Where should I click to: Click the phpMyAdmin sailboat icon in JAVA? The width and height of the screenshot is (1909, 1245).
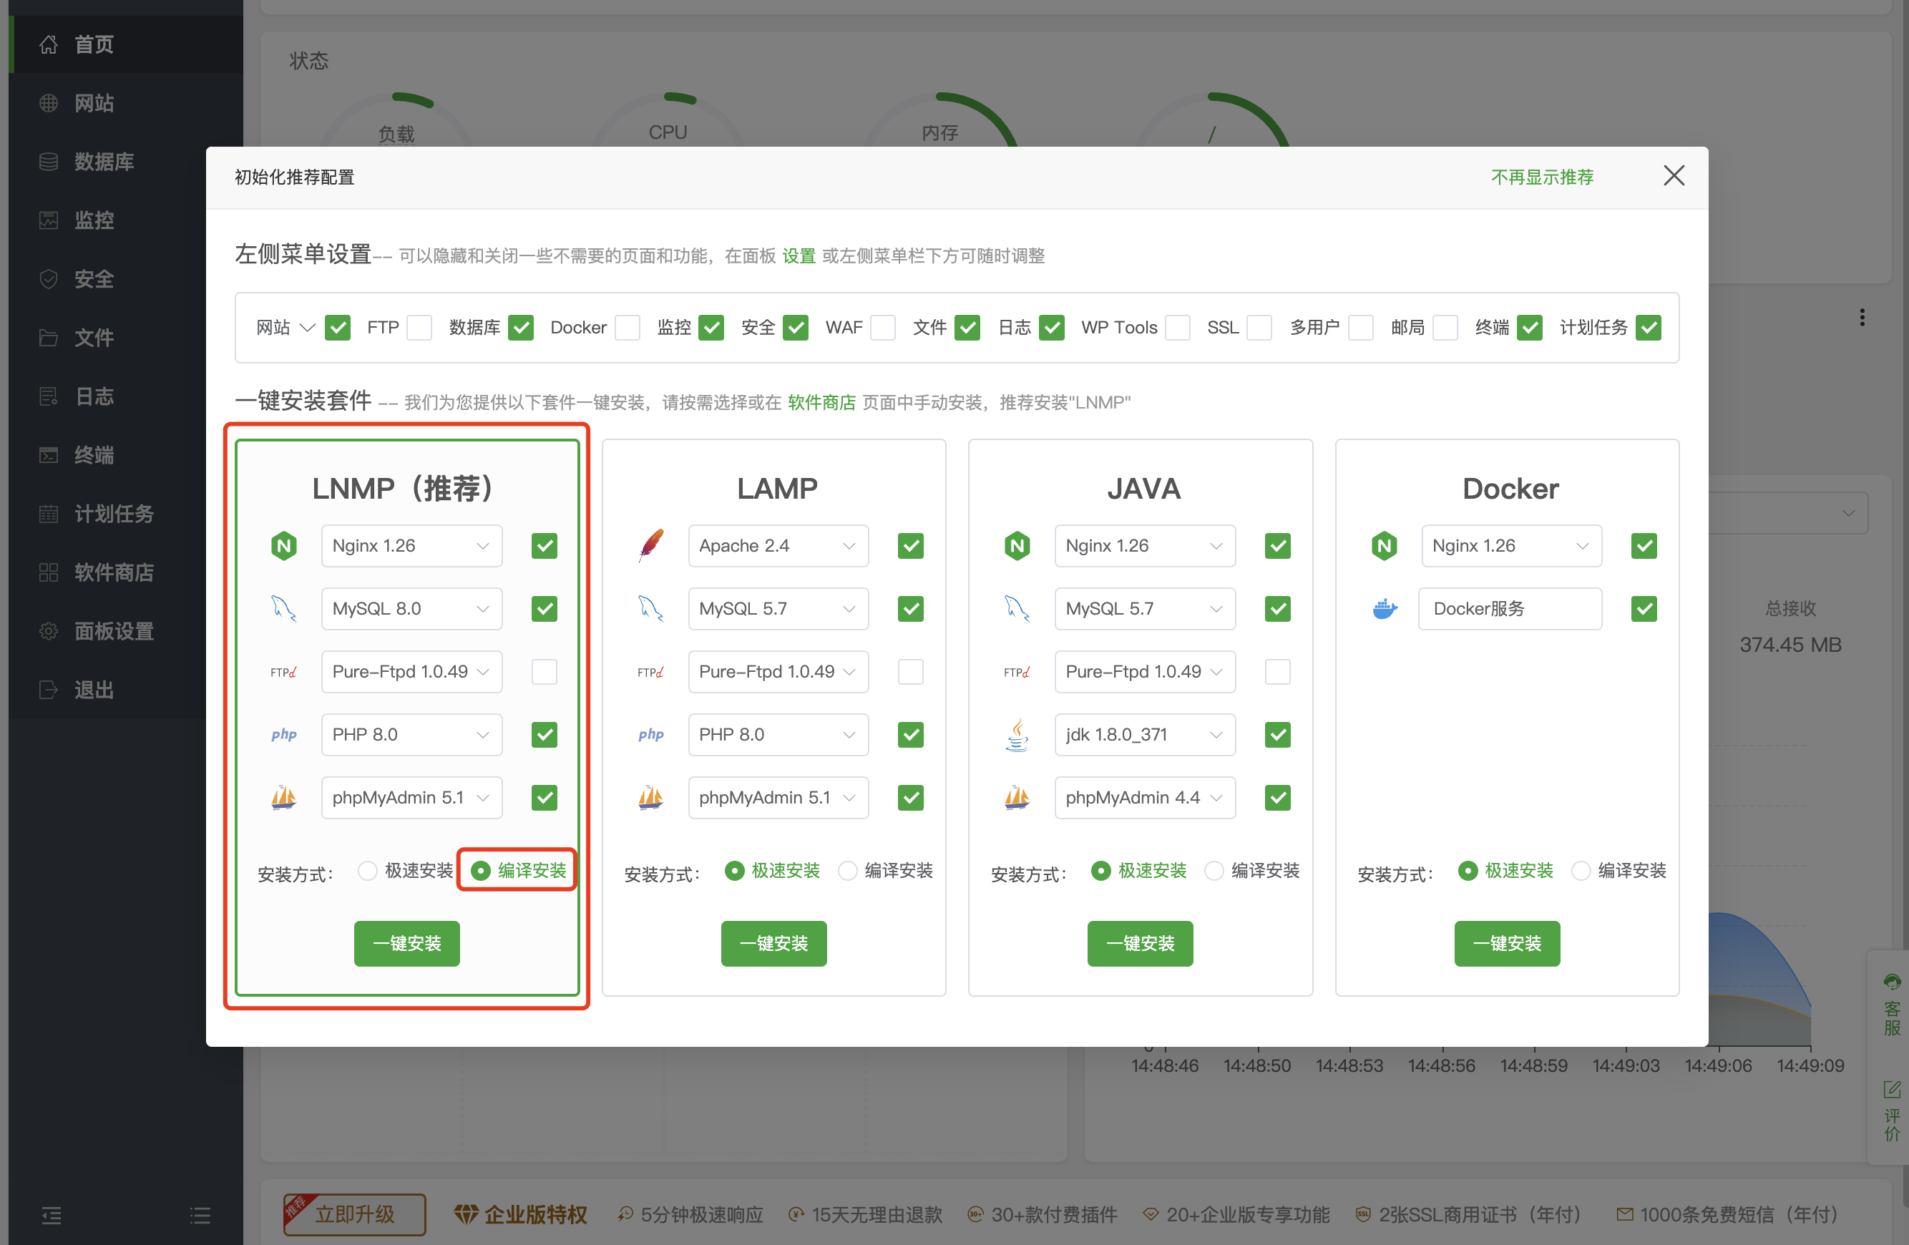click(1017, 797)
